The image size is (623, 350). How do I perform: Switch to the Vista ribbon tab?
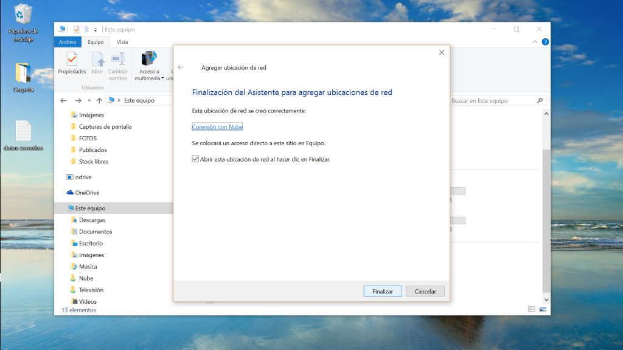click(x=122, y=42)
